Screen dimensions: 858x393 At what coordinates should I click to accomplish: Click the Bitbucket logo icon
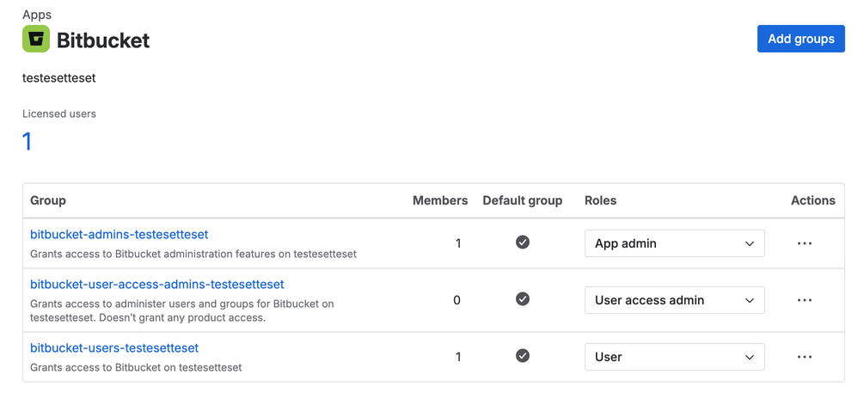(36, 40)
